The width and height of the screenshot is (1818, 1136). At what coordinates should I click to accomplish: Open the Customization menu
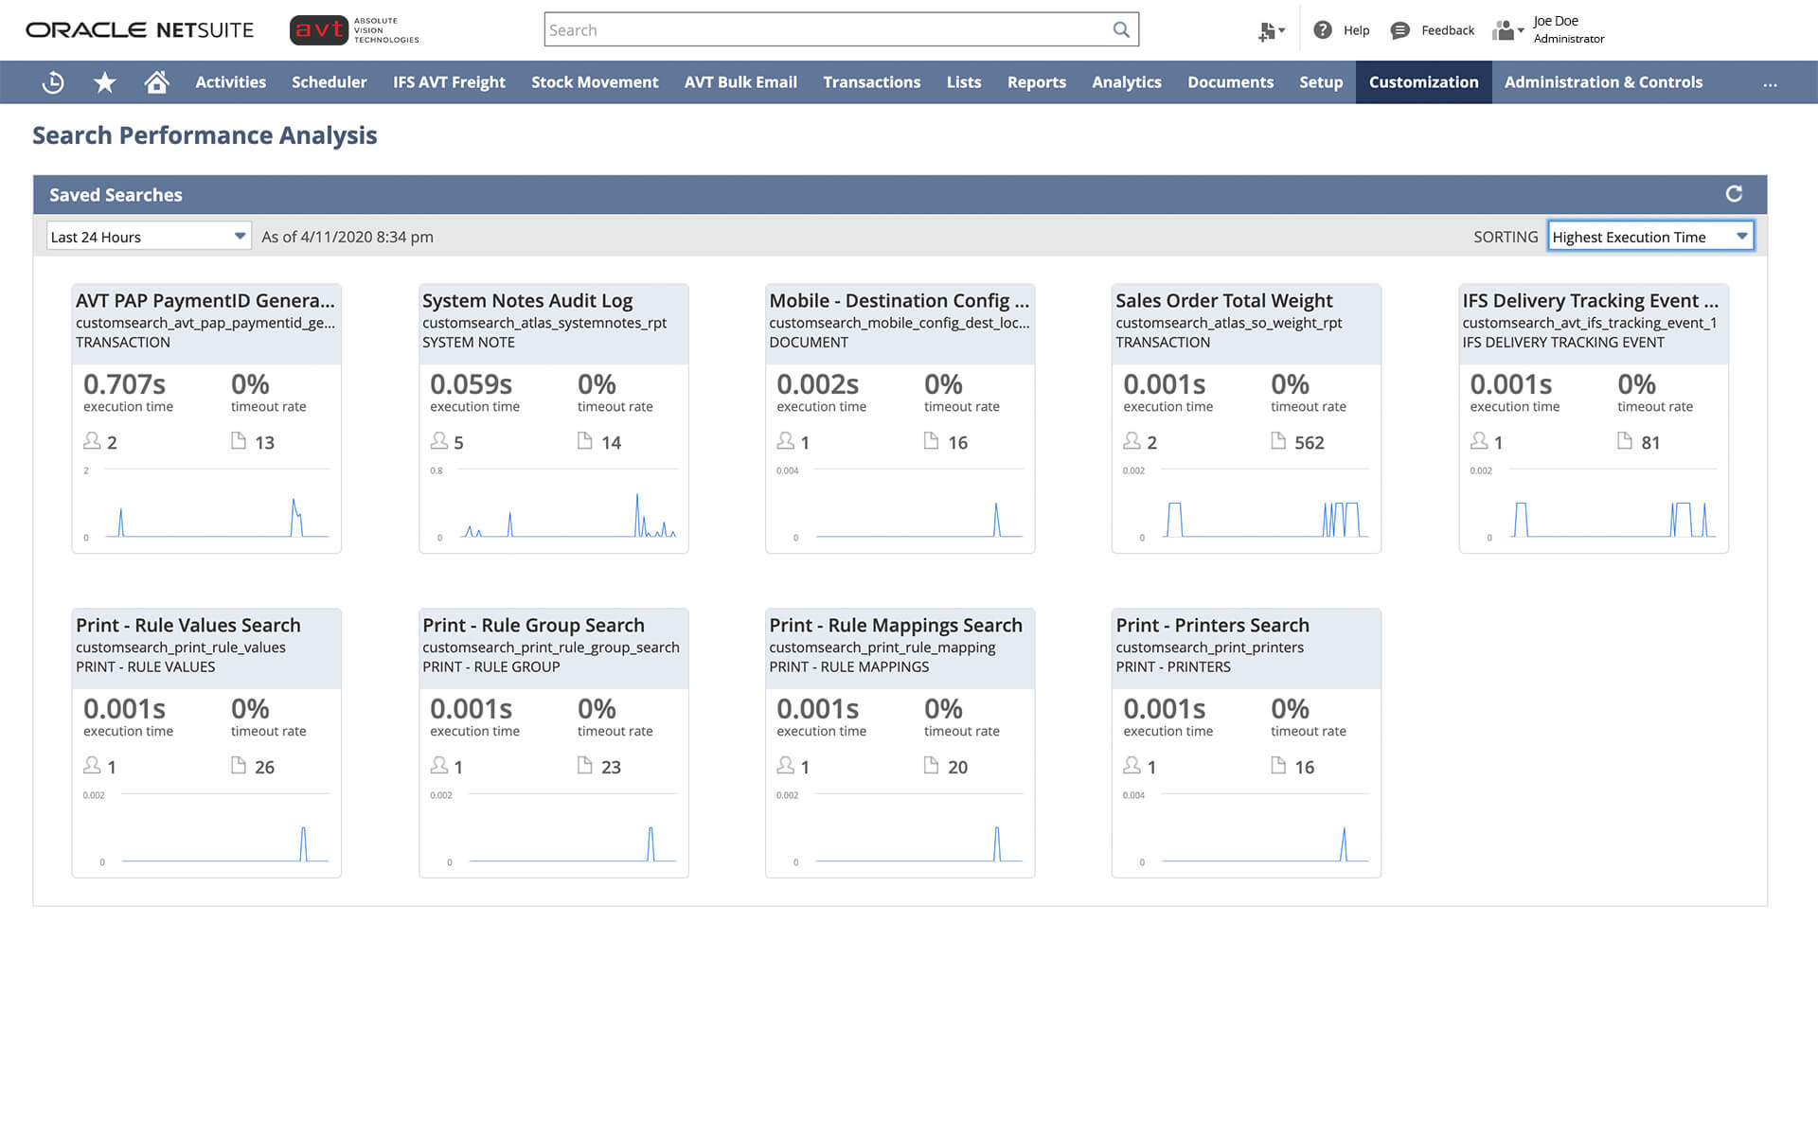tap(1422, 82)
